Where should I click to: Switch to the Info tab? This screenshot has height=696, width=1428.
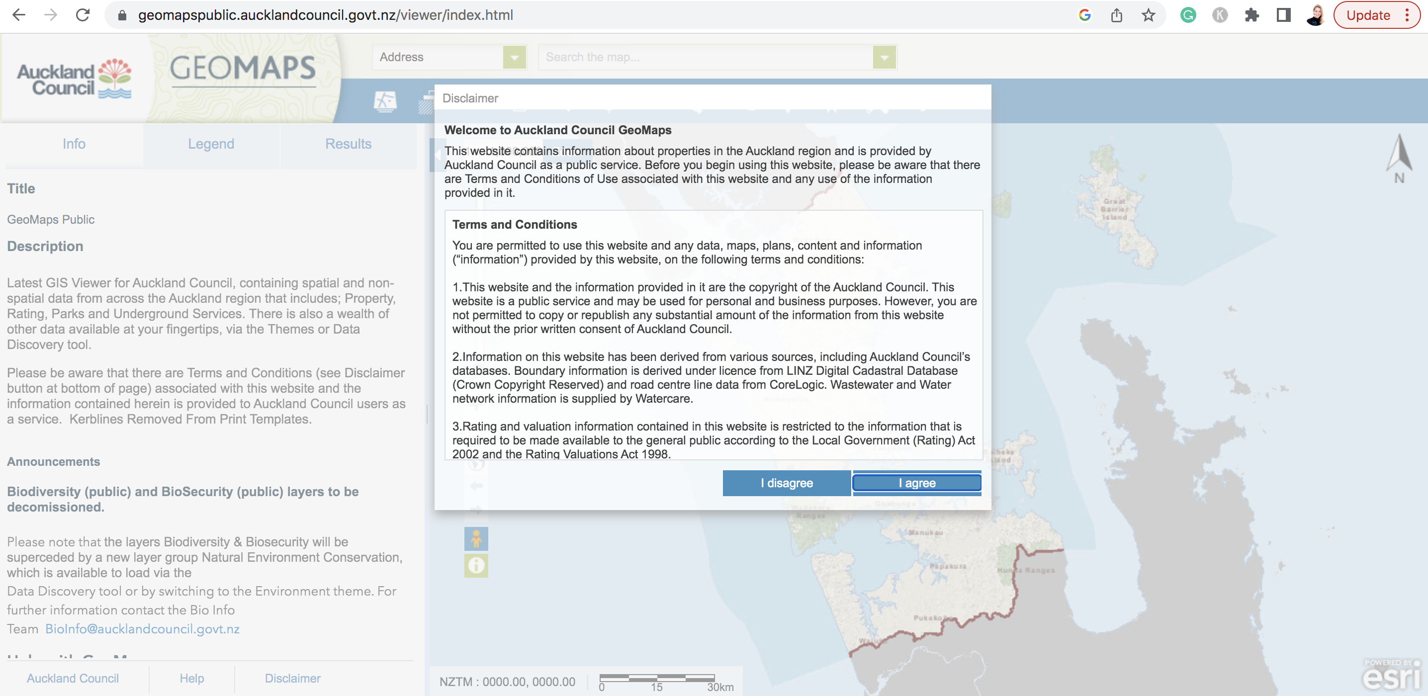coord(74,144)
